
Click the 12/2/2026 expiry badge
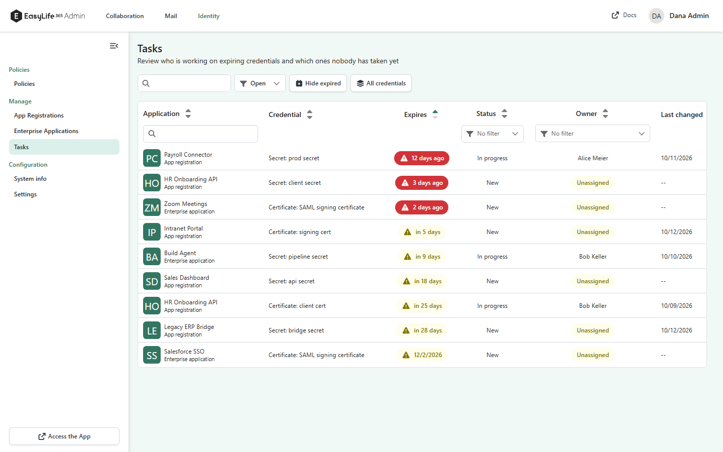422,355
